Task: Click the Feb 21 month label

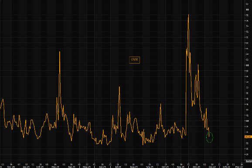Action: point(40,167)
